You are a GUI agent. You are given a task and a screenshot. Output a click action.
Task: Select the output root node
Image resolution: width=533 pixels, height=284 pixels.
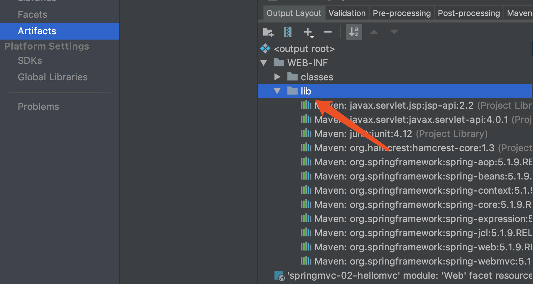tap(304, 49)
